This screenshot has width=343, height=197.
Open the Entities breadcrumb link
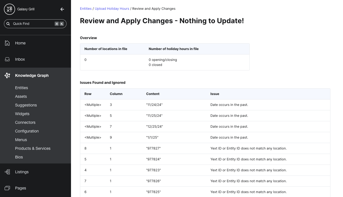click(x=86, y=8)
